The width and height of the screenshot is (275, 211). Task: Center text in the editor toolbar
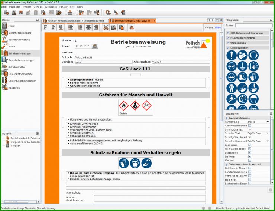pos(88,27)
